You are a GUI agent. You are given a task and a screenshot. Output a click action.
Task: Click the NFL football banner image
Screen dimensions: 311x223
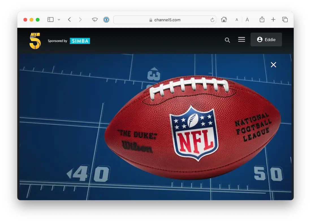(155, 127)
